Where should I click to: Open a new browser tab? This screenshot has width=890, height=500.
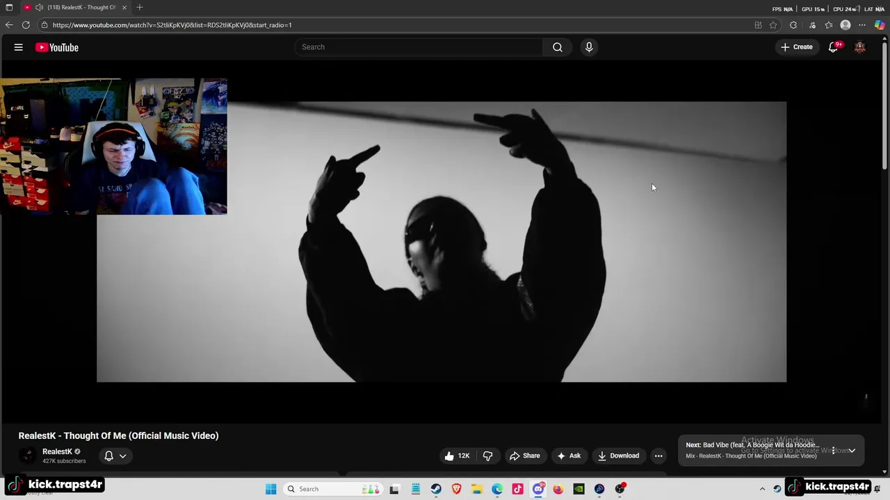click(140, 8)
